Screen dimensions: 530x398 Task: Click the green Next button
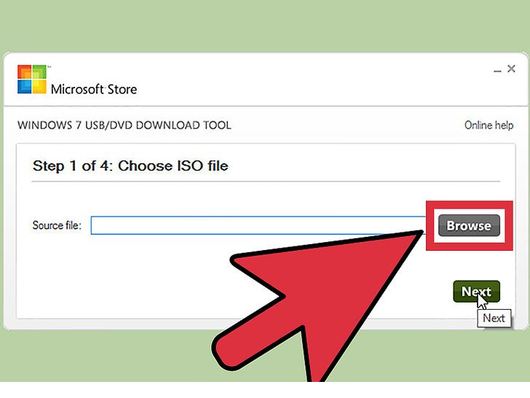point(476,292)
